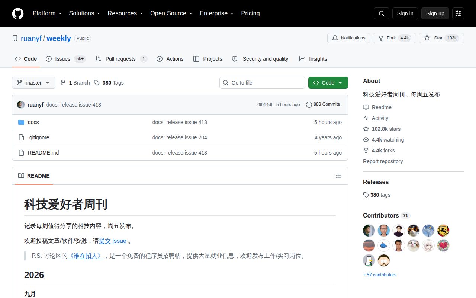Open the docs folder
The image size is (476, 298).
(x=33, y=122)
